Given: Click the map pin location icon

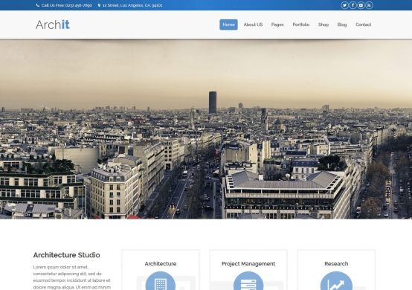Looking at the screenshot, I should coord(99,5).
